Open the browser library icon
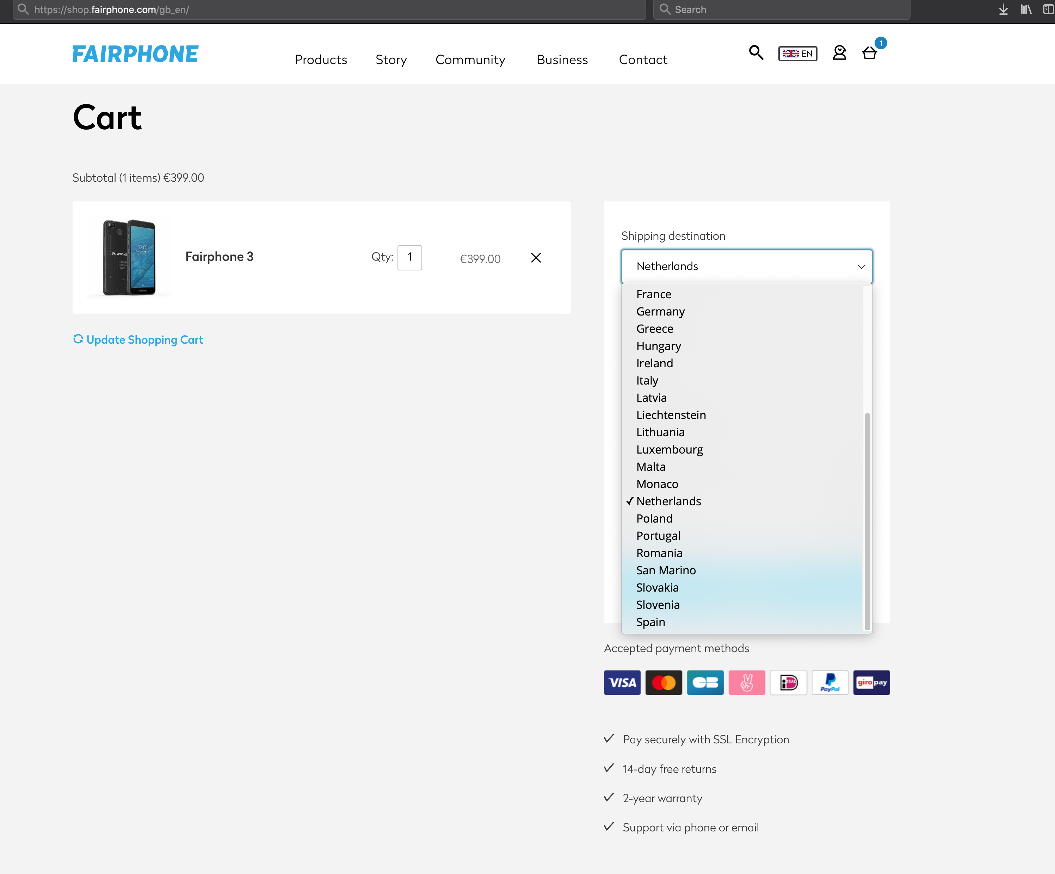This screenshot has width=1055, height=874. (1026, 10)
